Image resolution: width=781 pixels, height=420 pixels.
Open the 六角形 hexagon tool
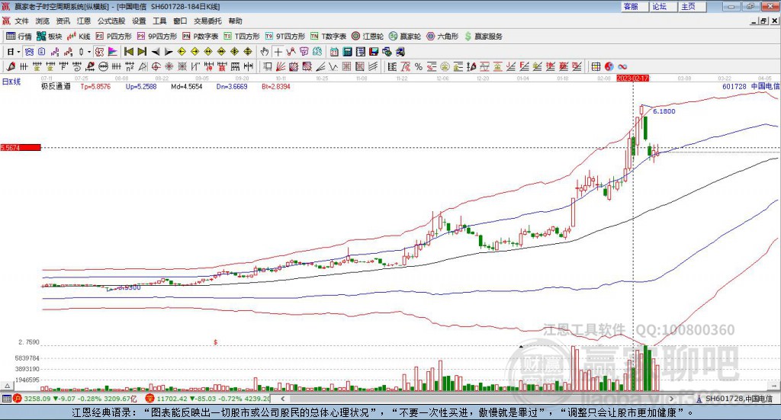(442, 37)
